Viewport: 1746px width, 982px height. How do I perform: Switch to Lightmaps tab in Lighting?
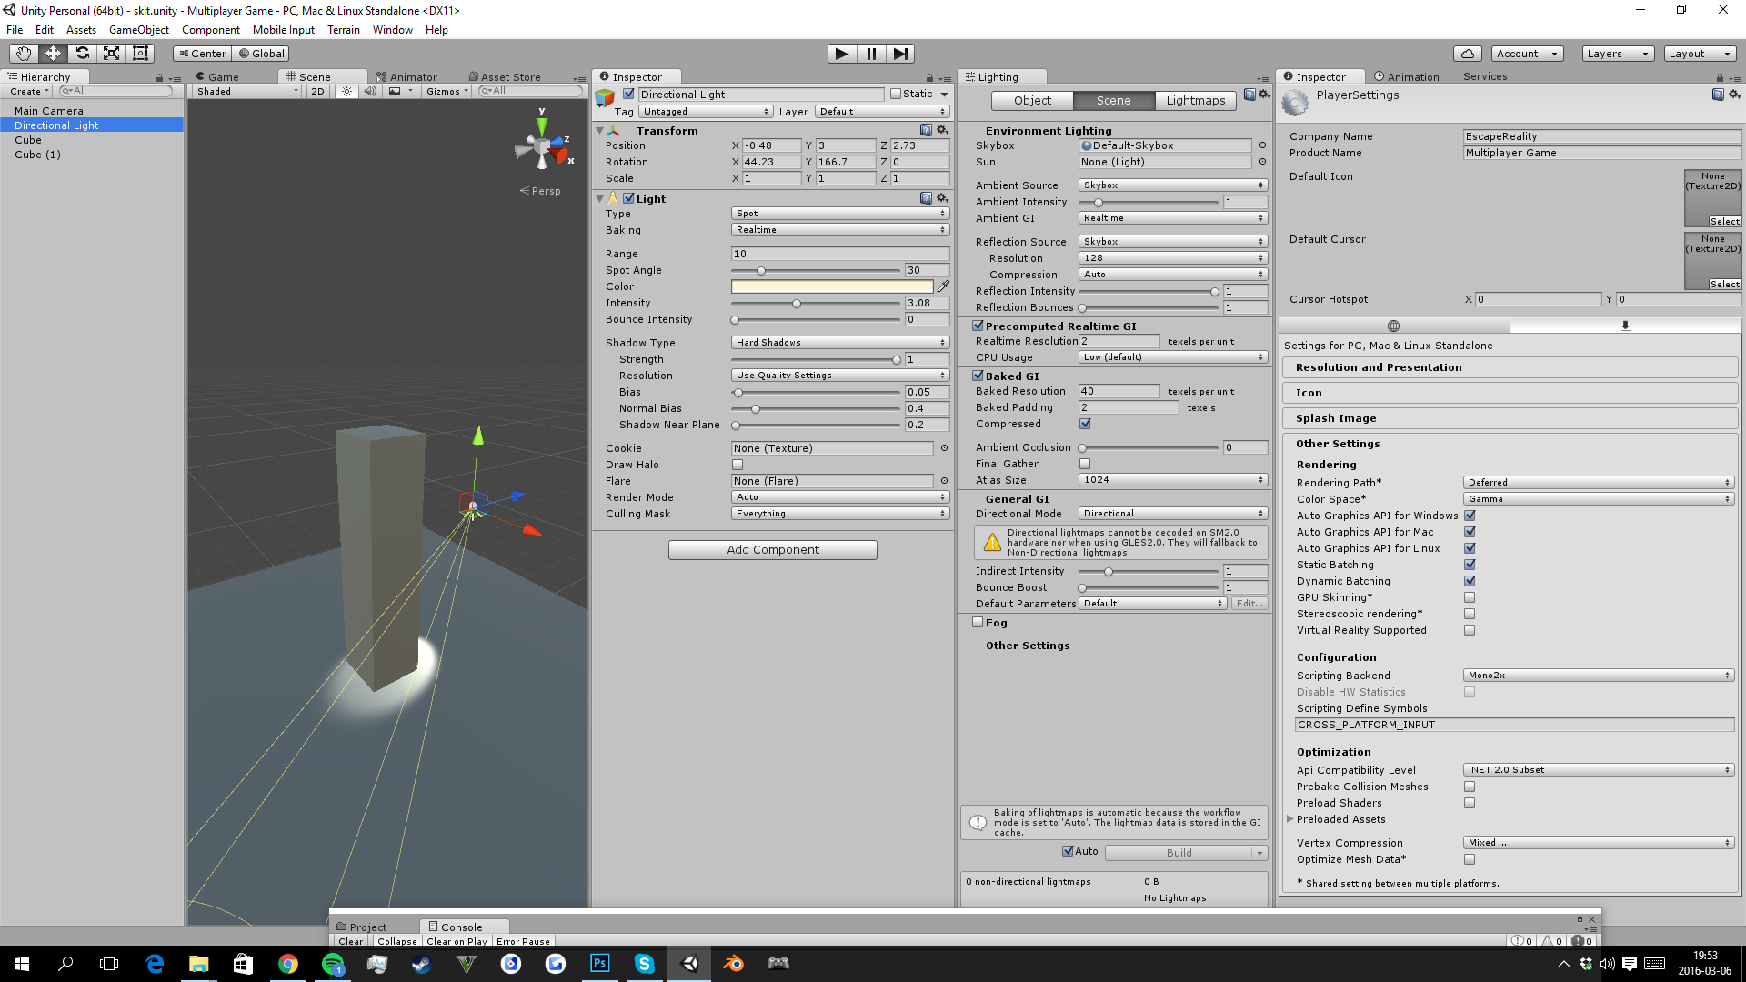(1196, 101)
